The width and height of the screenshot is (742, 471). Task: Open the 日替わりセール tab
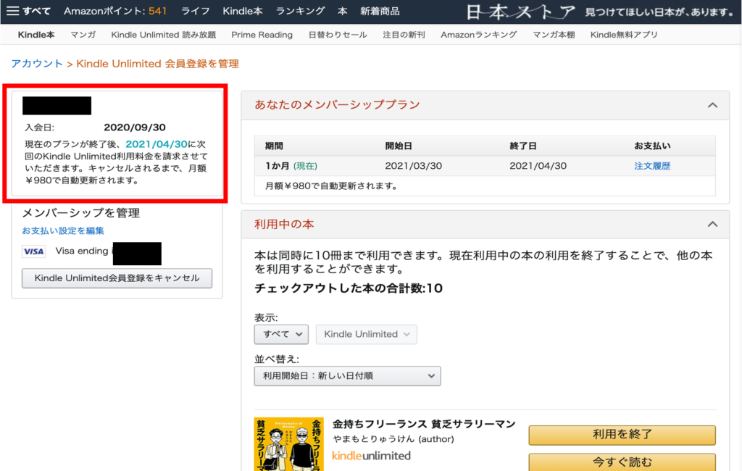338,35
